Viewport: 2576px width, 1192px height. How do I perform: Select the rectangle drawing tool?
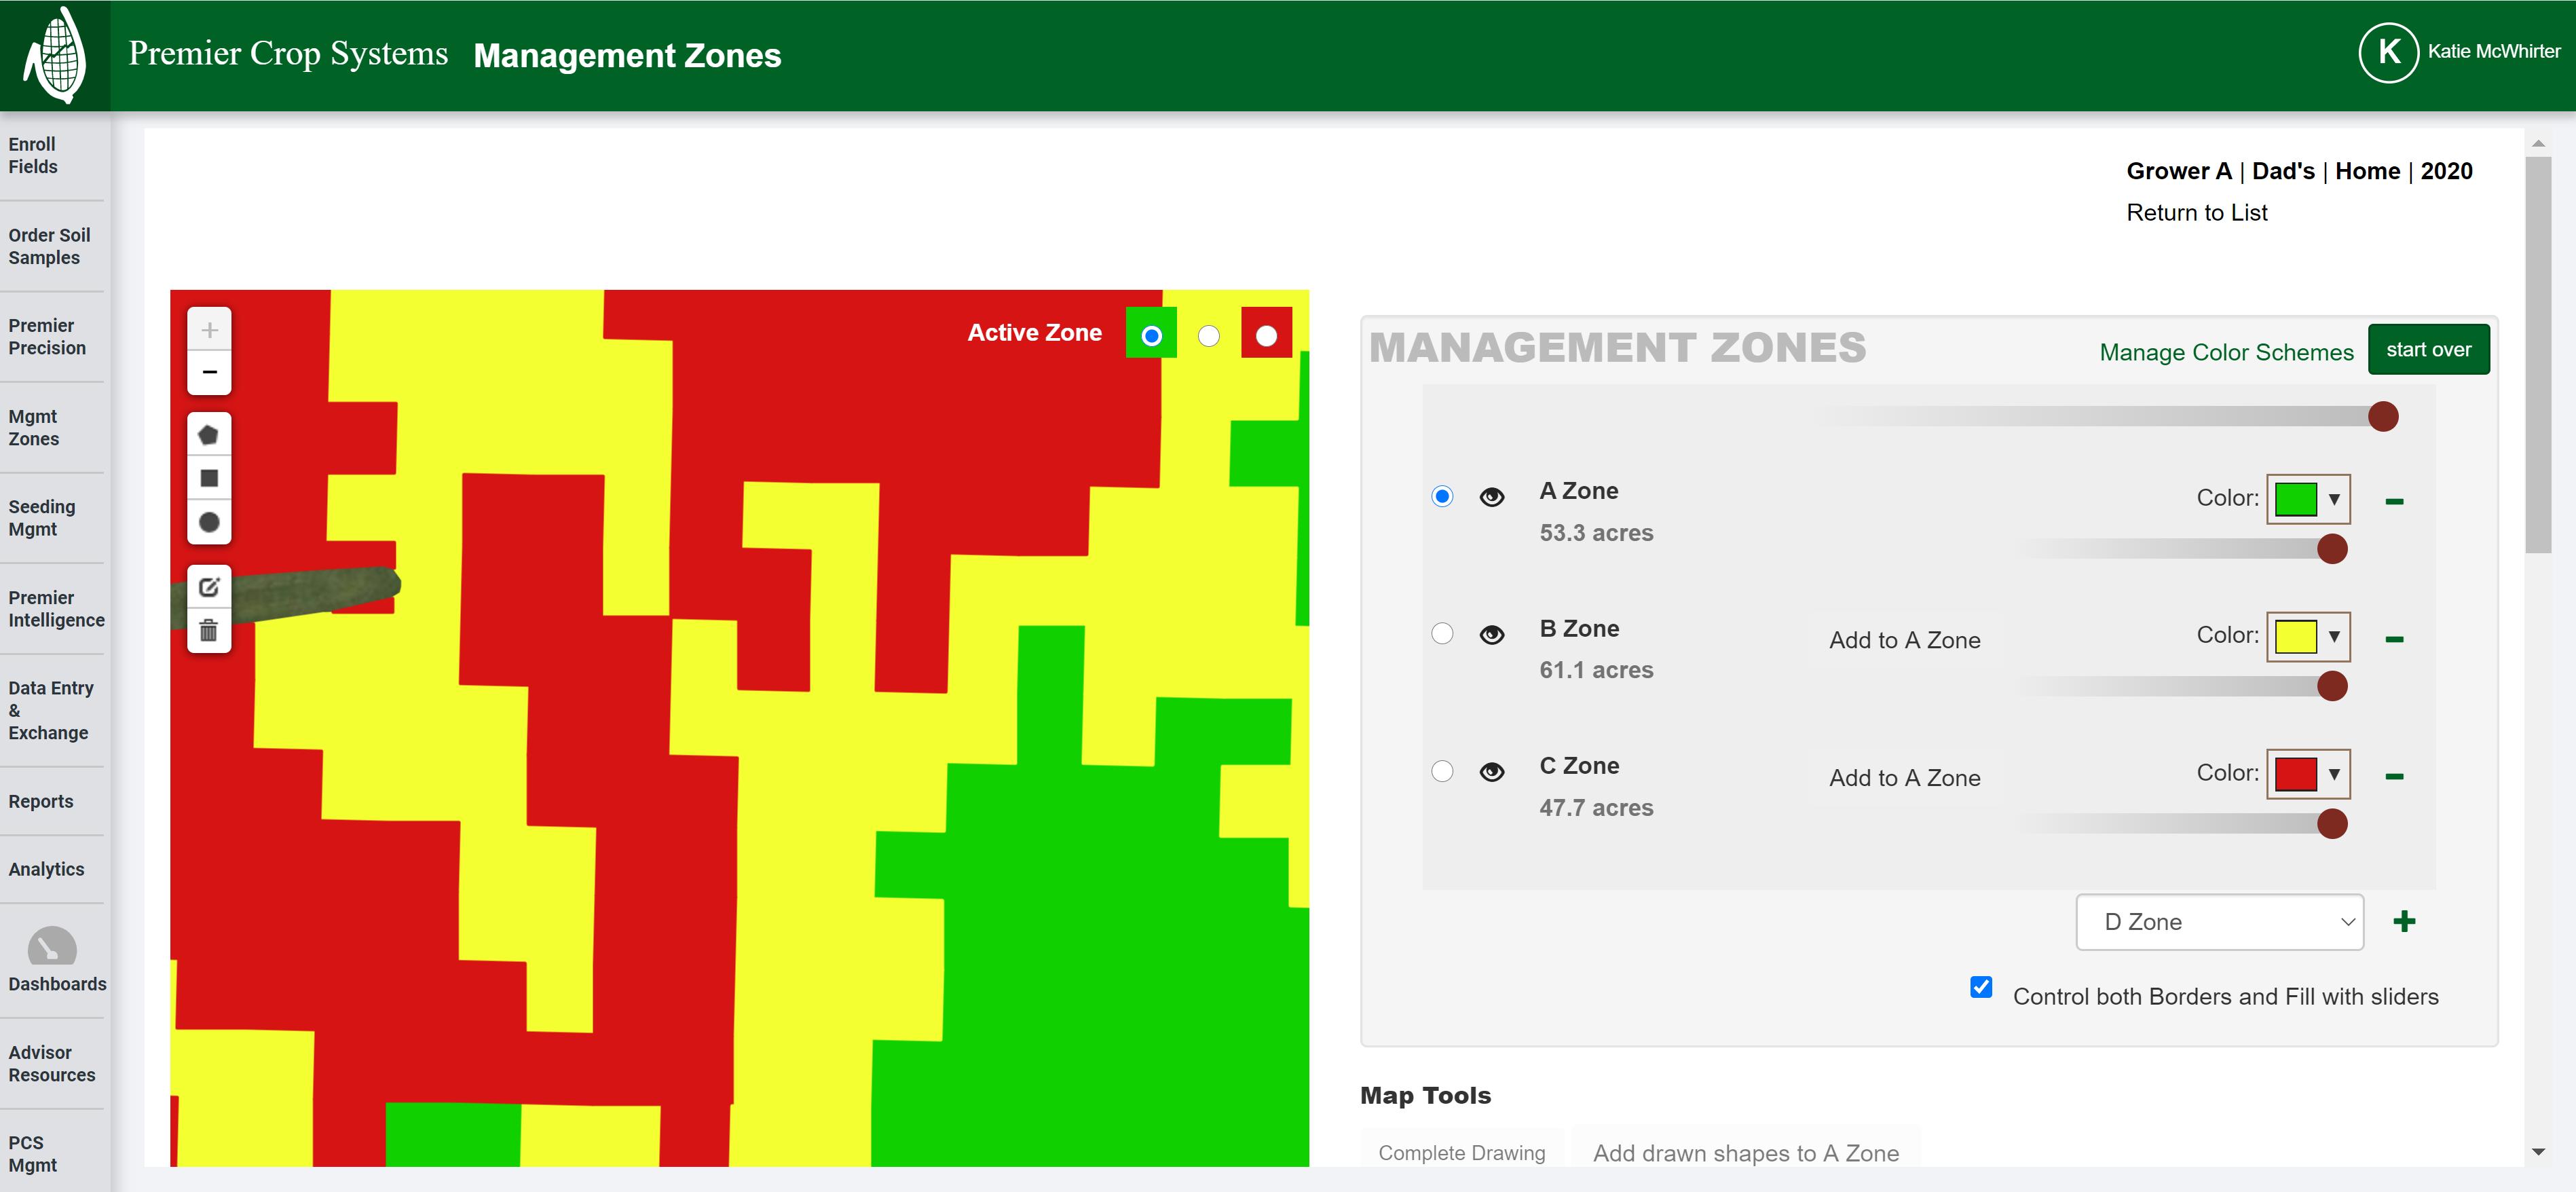(209, 477)
